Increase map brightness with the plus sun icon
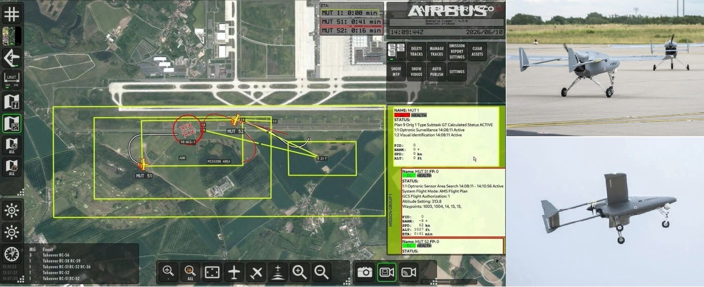704x287 pixels. click(11, 210)
